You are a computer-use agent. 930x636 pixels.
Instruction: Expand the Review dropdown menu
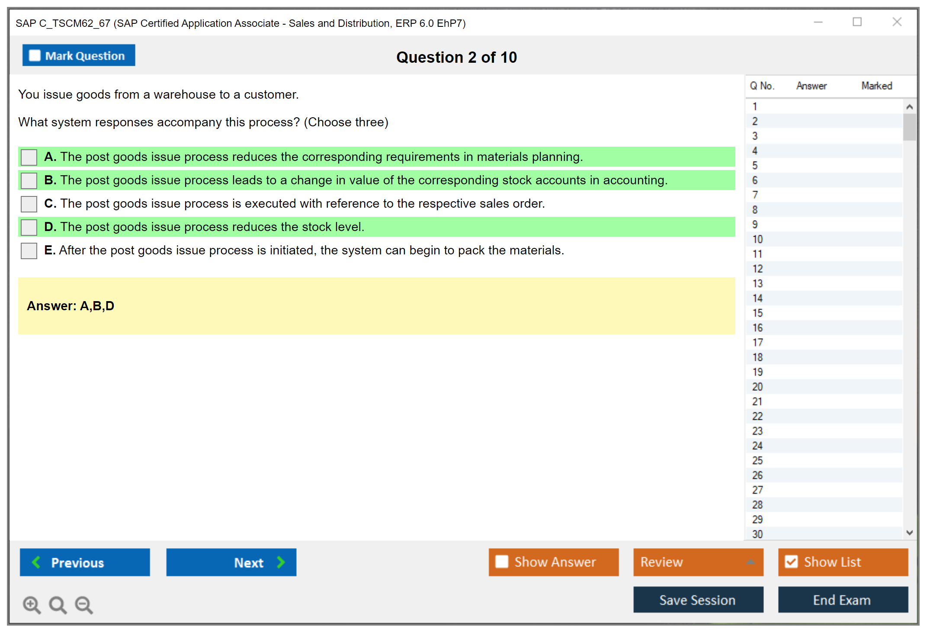coord(750,562)
